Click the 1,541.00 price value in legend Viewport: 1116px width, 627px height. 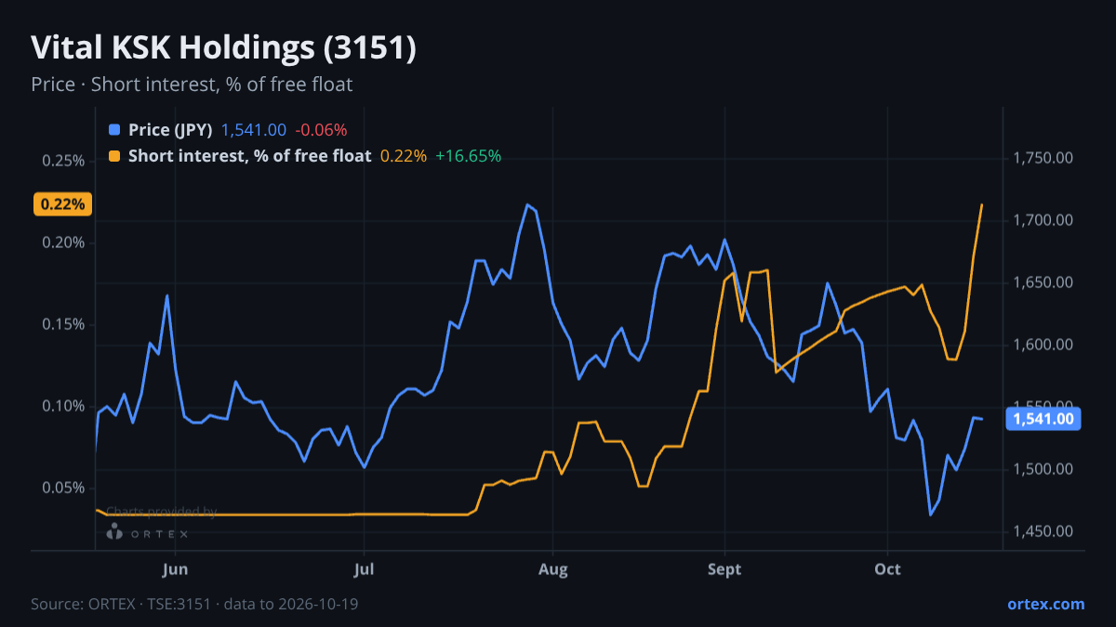[254, 130]
